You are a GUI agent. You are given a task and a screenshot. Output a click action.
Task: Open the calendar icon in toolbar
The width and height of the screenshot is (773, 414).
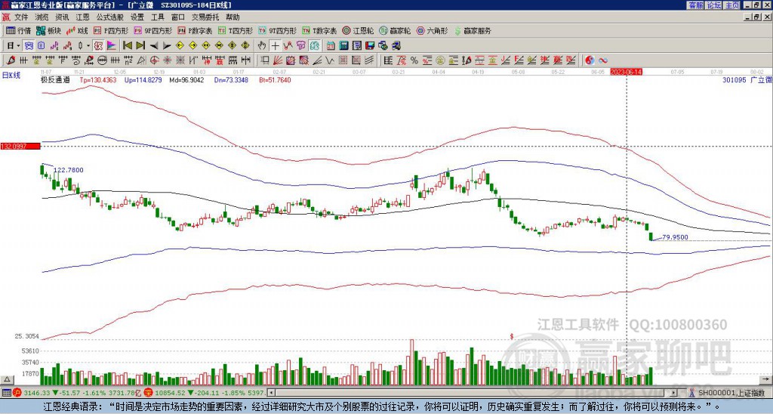point(331,46)
